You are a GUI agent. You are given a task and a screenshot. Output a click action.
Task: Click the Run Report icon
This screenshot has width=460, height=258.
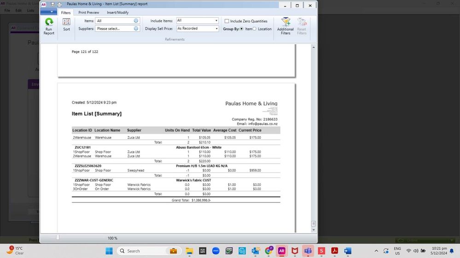[49, 26]
